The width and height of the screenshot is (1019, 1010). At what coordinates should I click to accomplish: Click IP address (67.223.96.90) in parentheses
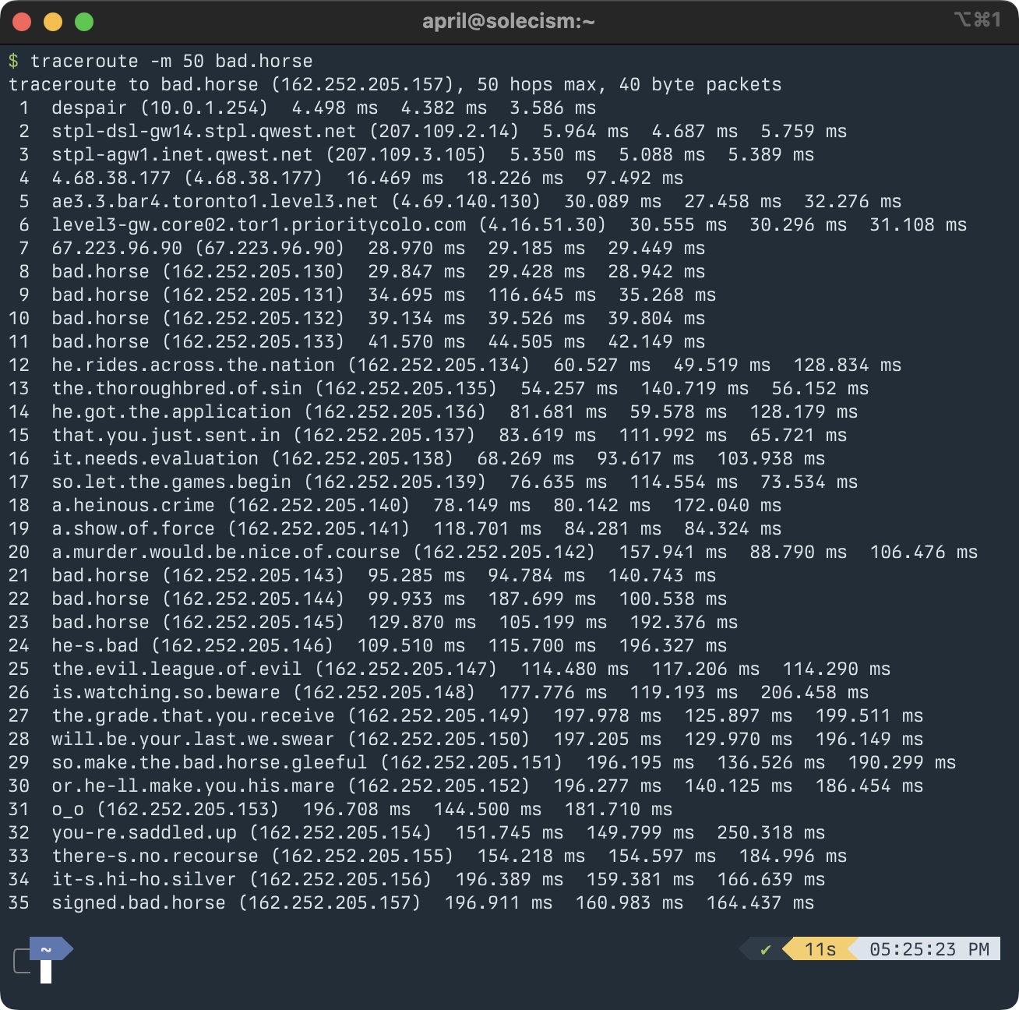[270, 248]
